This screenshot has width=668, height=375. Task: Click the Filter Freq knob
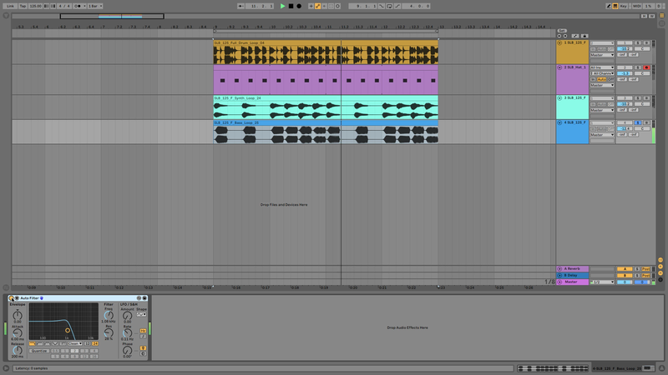(109, 316)
